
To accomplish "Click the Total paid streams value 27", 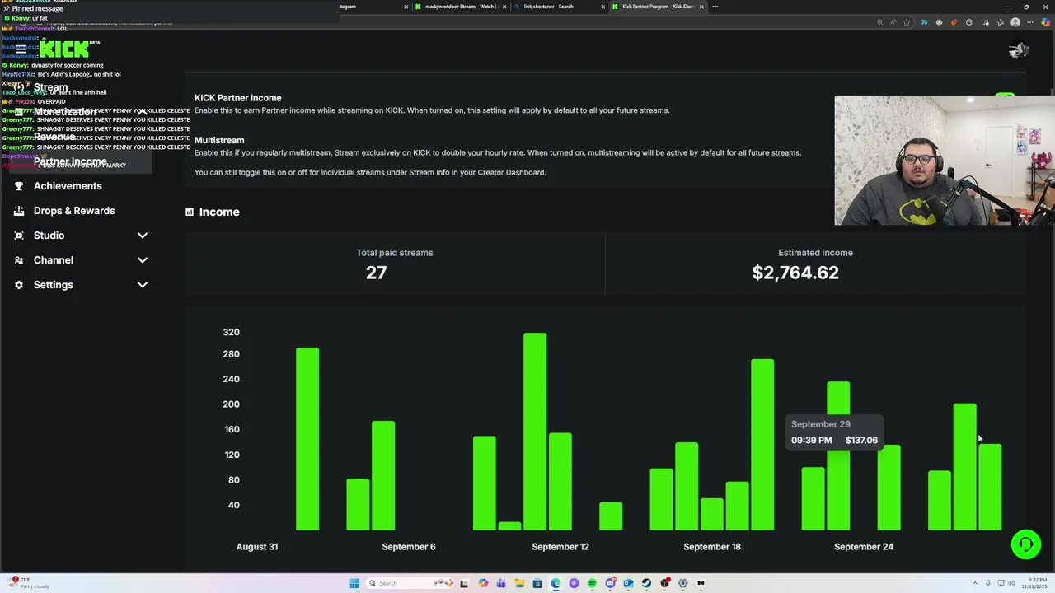I will 376,273.
